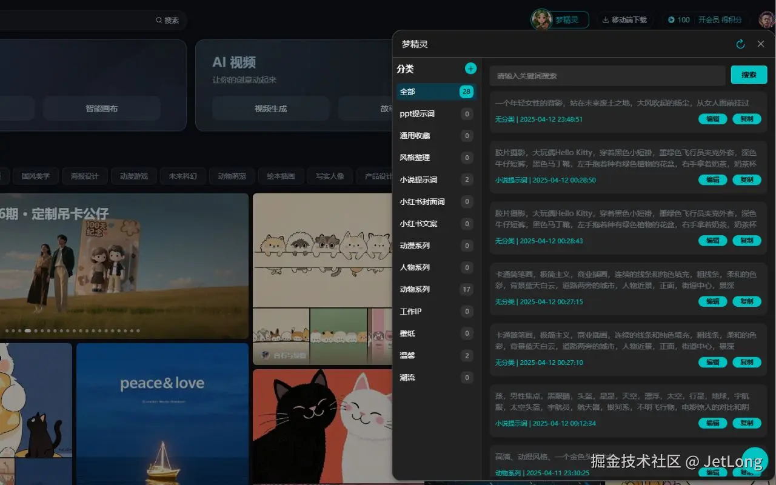
Task: Select the 通用收藏 category
Action: [x=435, y=136]
